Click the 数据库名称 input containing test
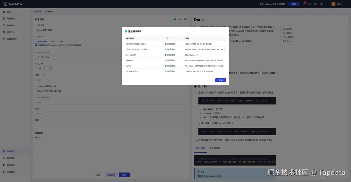The width and height of the screenshot is (351, 182). (x=111, y=102)
